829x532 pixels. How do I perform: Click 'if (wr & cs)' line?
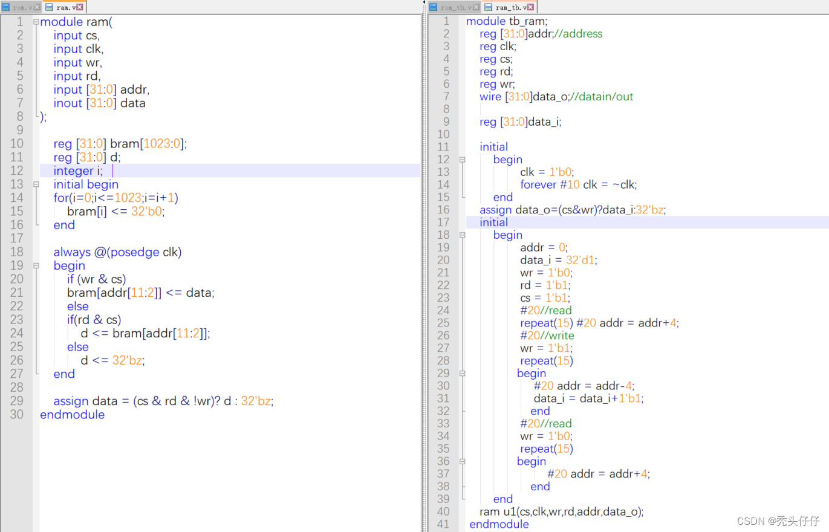coord(96,279)
